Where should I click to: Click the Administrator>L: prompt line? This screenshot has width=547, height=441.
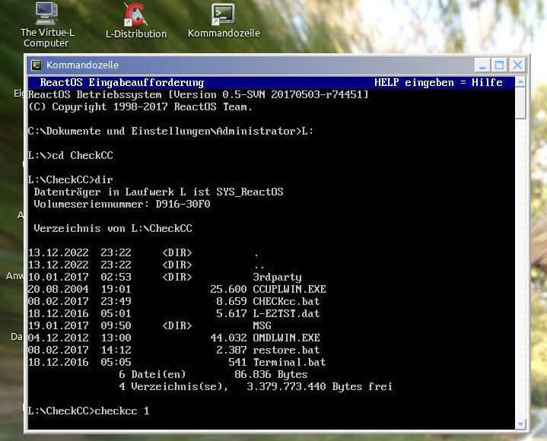pos(170,132)
